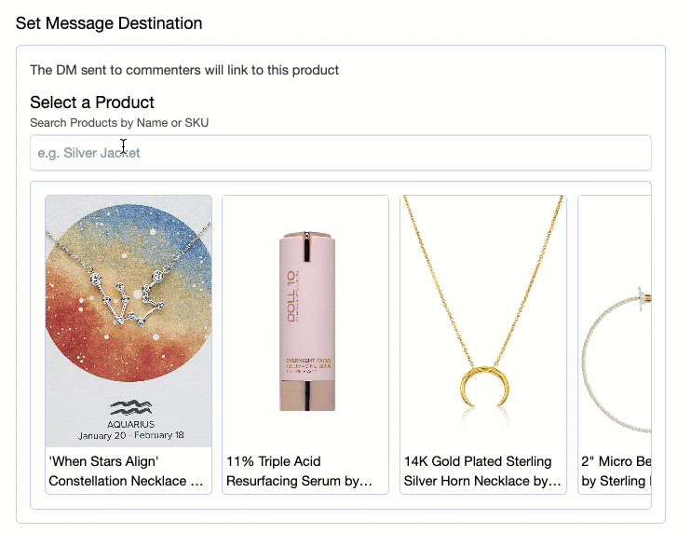Click the 'January 20 - February 18' date text
The height and width of the screenshot is (533, 691).
click(x=129, y=435)
